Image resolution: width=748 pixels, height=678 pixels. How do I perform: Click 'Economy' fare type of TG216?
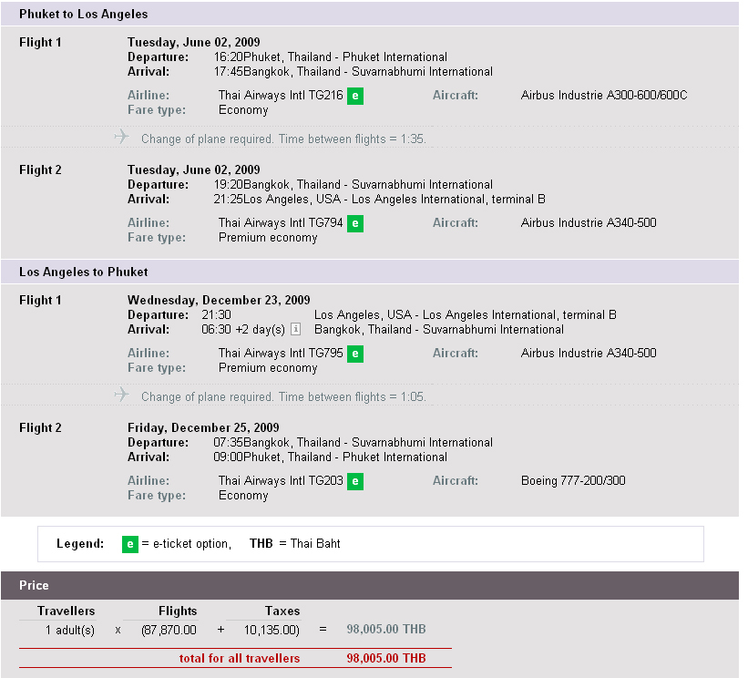point(243,110)
